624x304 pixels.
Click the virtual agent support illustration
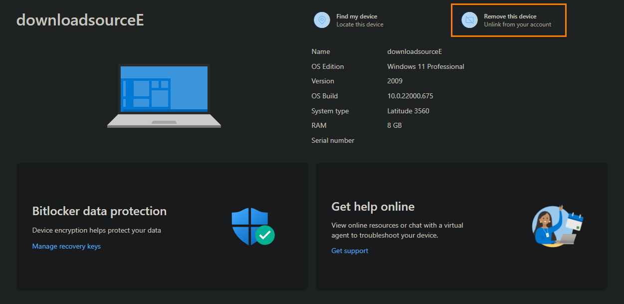(558, 226)
